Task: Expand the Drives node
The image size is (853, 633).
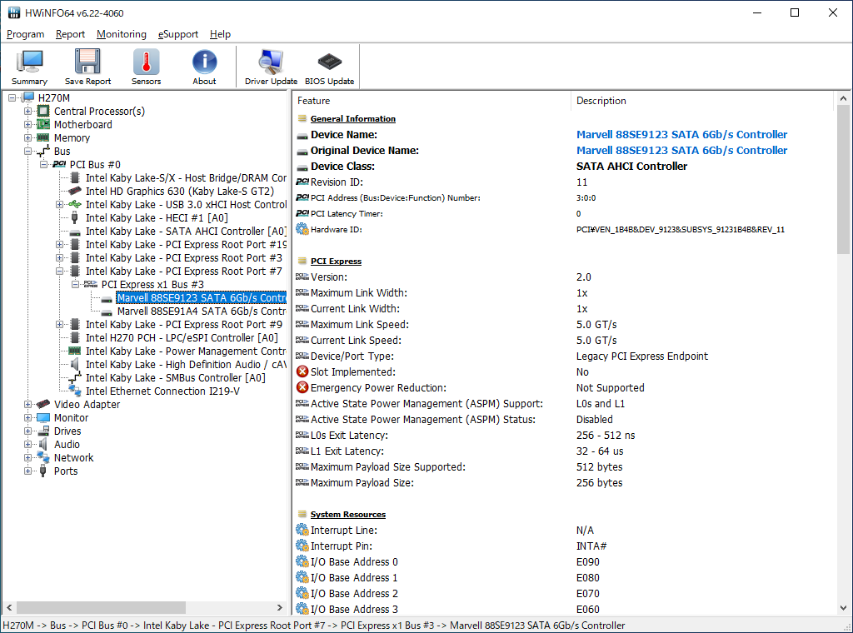Action: [27, 431]
